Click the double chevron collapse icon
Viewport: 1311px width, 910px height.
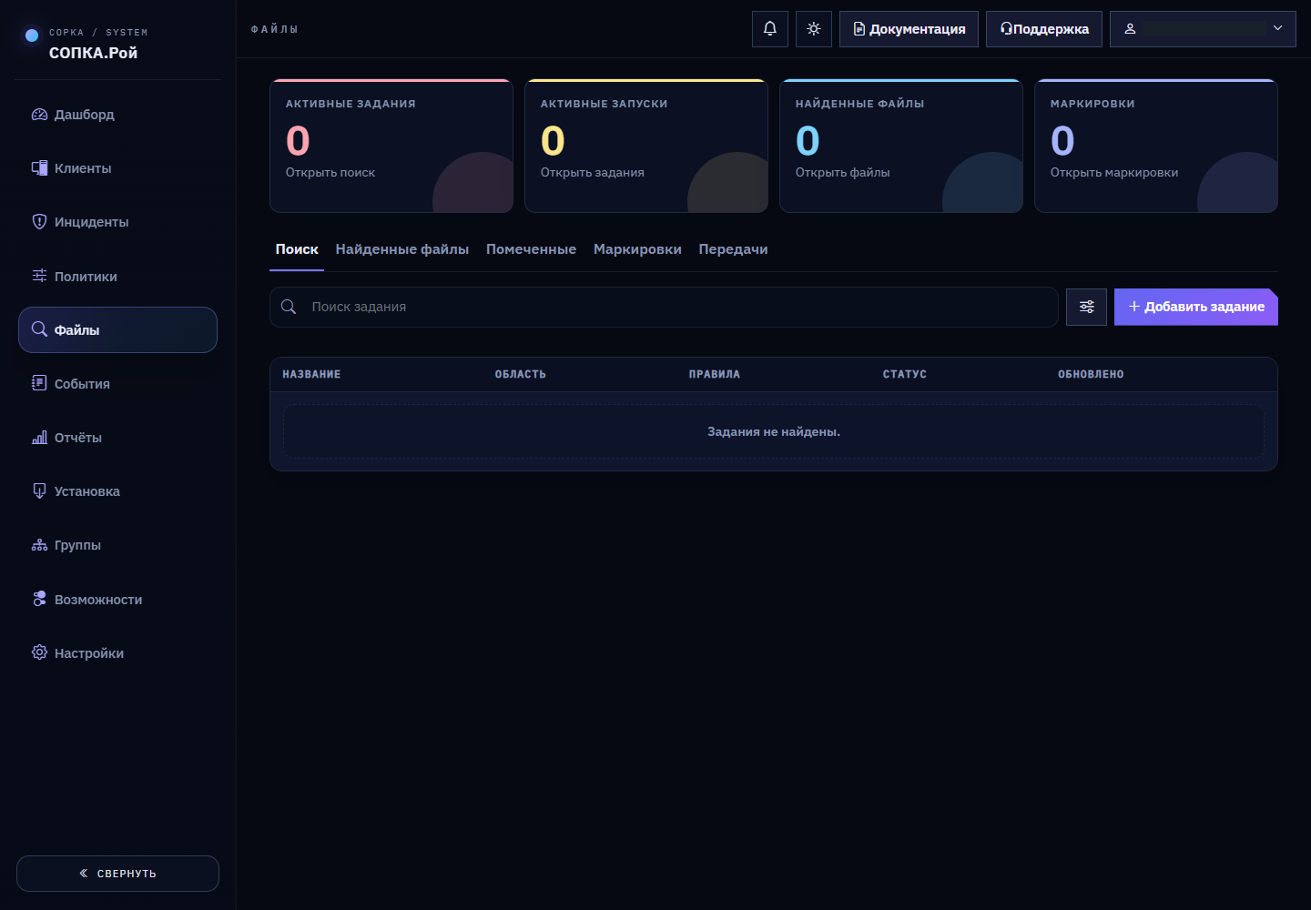tap(84, 874)
